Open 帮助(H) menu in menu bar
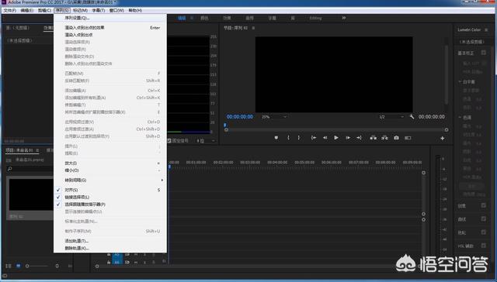The width and height of the screenshot is (497, 282). tap(135, 10)
